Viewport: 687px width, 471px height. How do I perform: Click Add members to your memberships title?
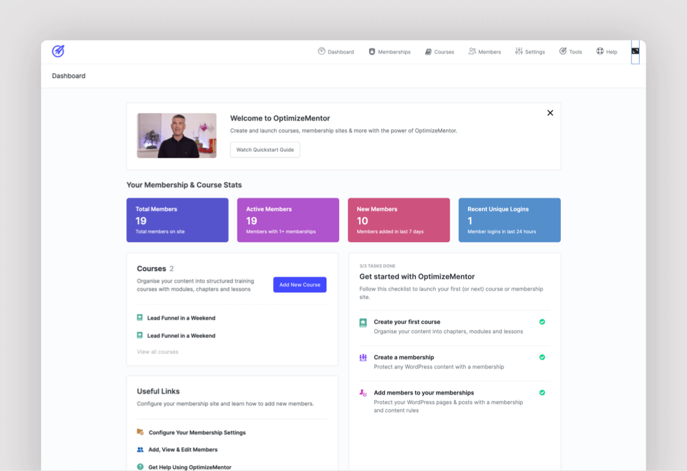[x=423, y=392]
